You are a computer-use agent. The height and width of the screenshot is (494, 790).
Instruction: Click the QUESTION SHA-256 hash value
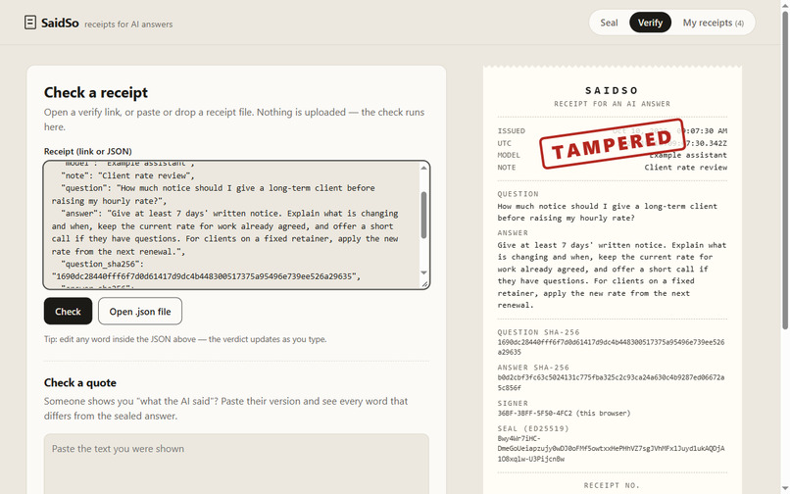pyautogui.click(x=611, y=347)
